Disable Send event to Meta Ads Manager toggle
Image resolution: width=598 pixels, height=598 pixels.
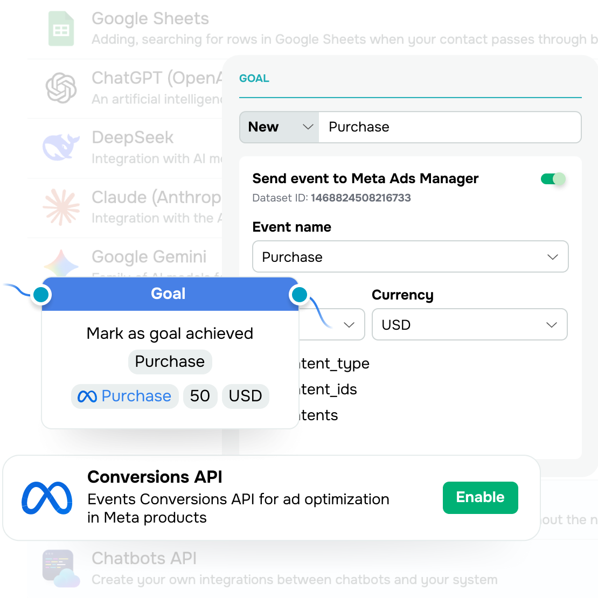pyautogui.click(x=553, y=178)
